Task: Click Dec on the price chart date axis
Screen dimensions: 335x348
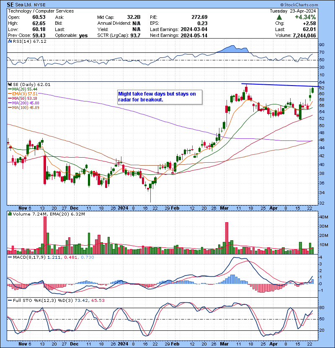Action: coord(74,208)
